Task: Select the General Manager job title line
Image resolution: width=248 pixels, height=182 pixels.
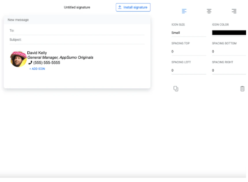Action: [x=60, y=57]
